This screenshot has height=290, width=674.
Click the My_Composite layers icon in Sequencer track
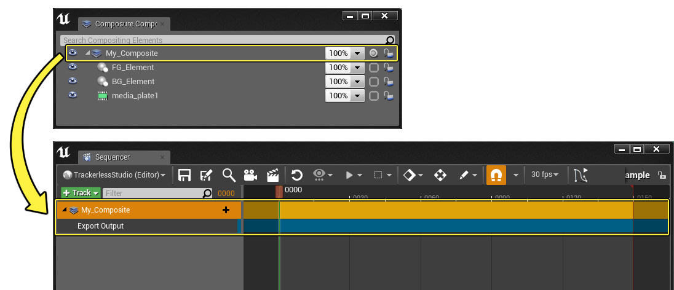(74, 210)
